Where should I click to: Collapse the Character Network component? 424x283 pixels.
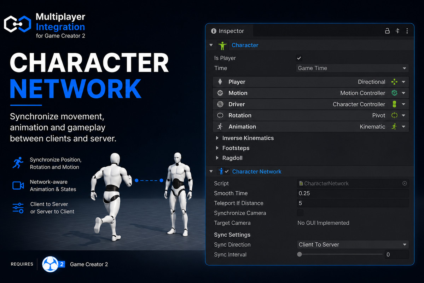[x=211, y=171]
